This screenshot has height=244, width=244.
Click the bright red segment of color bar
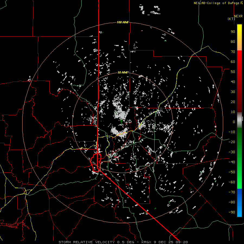coord(239,57)
